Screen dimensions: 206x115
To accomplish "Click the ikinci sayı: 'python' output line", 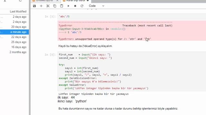I will coord(72,101).
